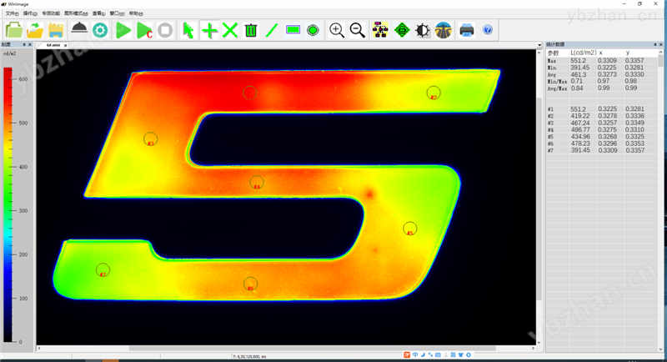Select the green rectangle region tool
This screenshot has height=362, width=667.
293,30
